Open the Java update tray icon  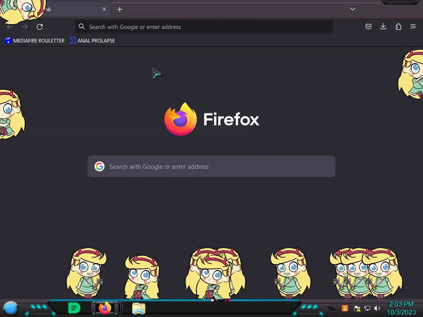345,308
